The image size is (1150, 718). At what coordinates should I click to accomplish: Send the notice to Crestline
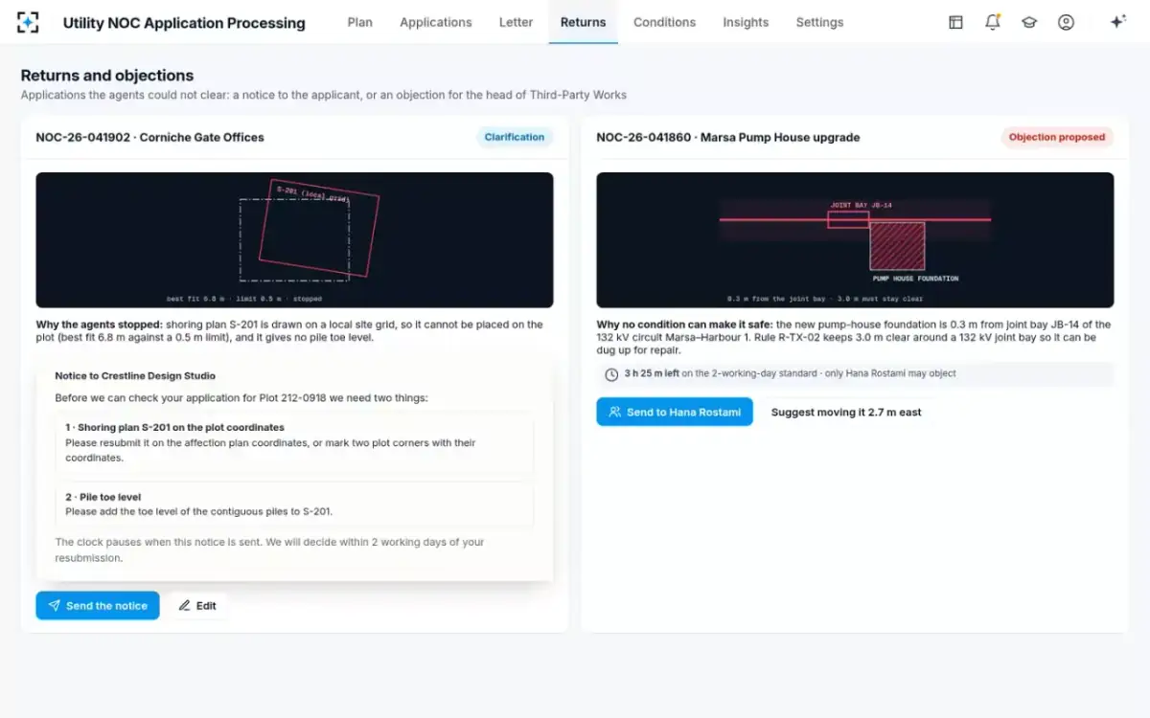coord(98,605)
